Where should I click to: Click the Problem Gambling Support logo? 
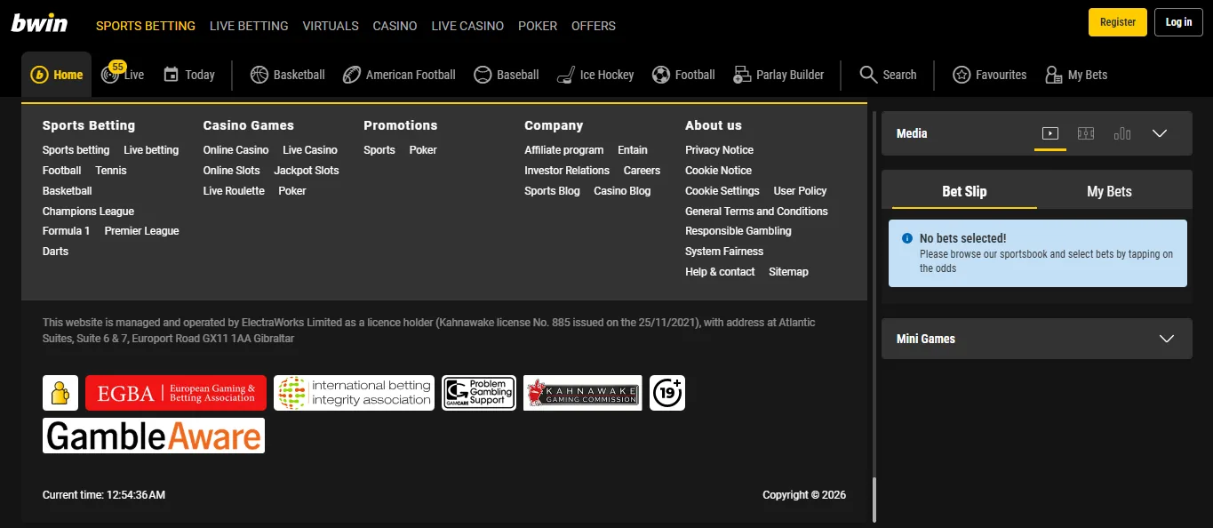(x=479, y=393)
